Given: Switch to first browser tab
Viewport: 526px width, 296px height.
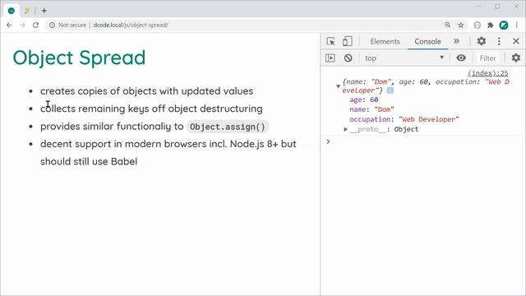Looking at the screenshot, I should pyautogui.click(x=11, y=11).
